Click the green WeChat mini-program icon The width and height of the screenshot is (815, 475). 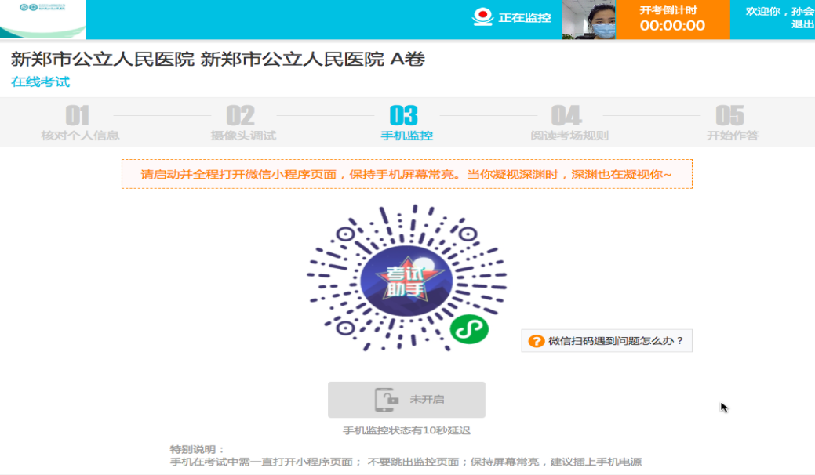click(469, 329)
